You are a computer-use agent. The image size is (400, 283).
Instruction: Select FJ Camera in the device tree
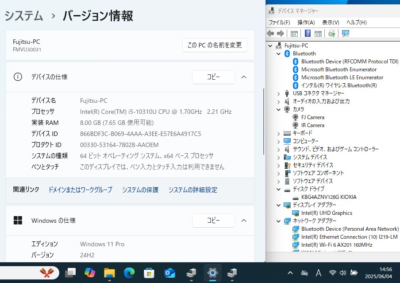[312, 117]
